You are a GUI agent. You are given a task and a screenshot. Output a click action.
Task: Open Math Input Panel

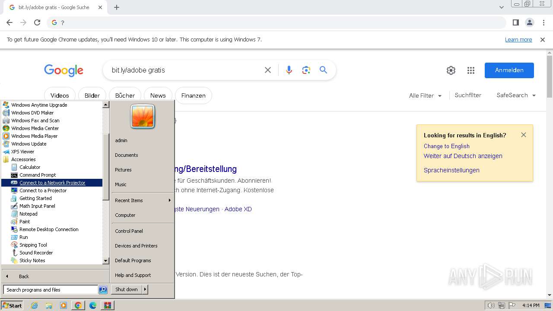[x=37, y=206]
